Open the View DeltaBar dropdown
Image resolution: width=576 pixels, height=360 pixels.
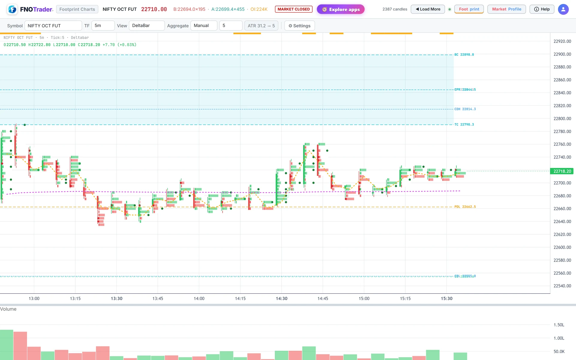point(147,26)
